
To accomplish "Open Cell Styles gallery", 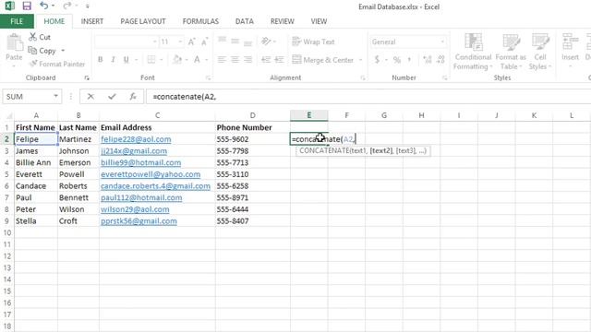I will pos(539,52).
